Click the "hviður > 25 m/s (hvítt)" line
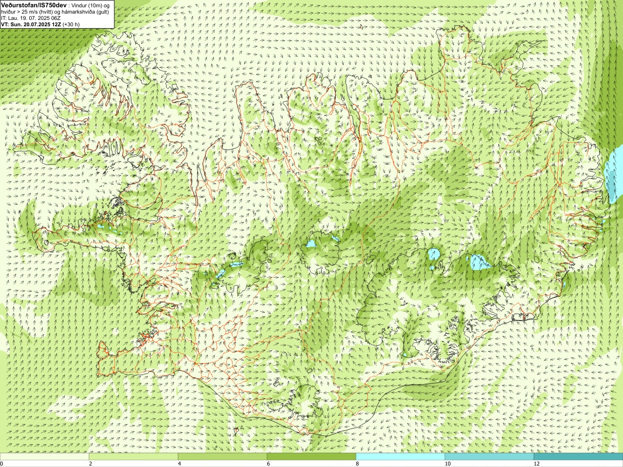Screen dimensions: 623x467 (x=55, y=12)
